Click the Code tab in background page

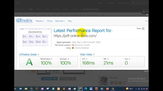pyautogui.click(x=31, y=9)
